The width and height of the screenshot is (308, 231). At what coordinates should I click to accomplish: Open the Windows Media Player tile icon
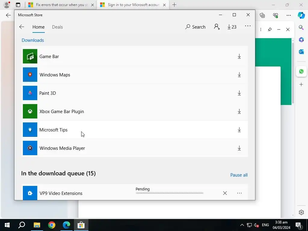[30, 148]
